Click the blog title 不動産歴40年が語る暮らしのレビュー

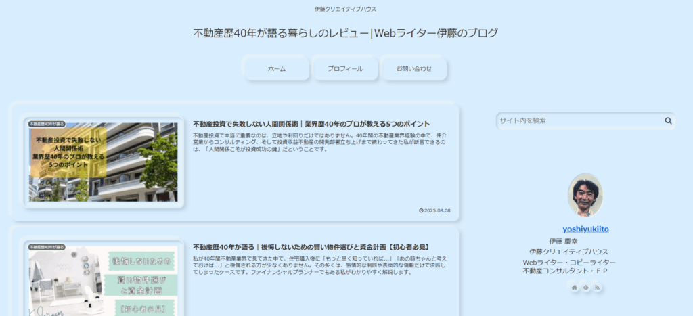click(x=345, y=33)
